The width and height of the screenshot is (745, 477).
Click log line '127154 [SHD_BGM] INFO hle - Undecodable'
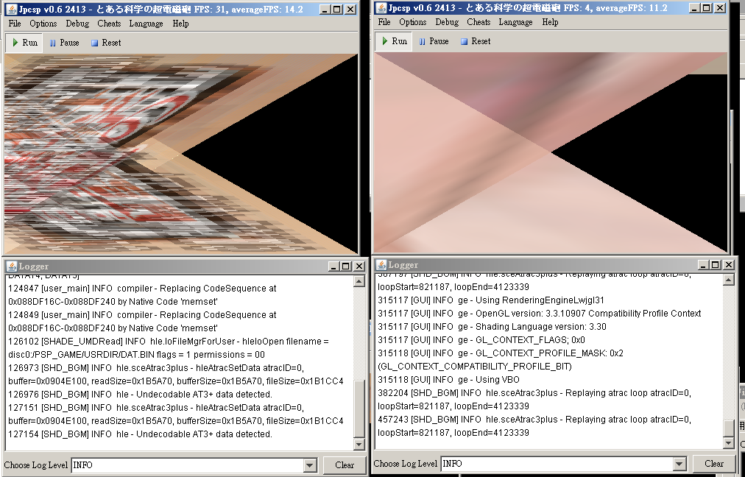(140, 434)
